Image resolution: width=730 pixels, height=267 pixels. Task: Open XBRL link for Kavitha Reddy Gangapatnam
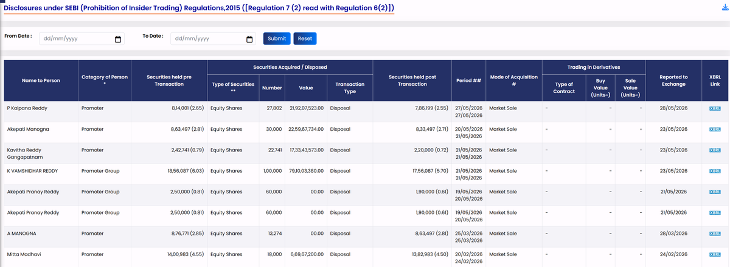pos(714,150)
